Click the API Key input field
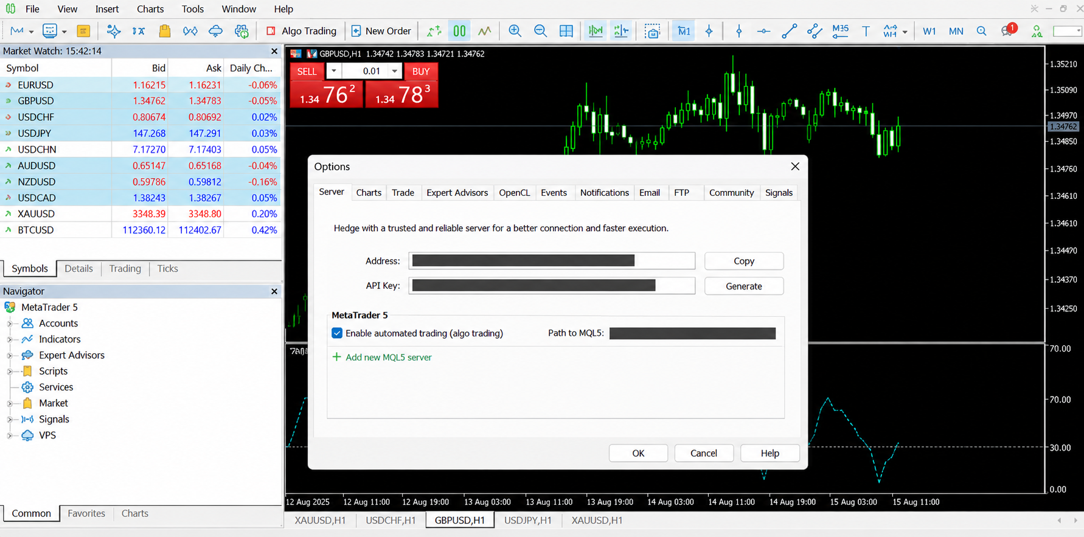This screenshot has height=537, width=1084. [552, 286]
